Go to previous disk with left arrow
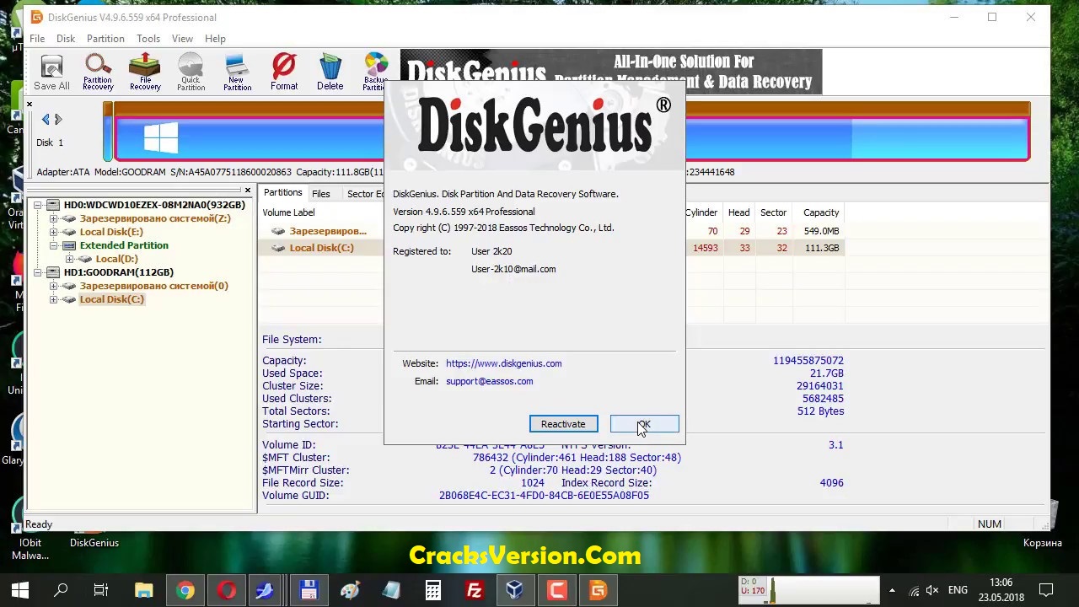 (46, 120)
